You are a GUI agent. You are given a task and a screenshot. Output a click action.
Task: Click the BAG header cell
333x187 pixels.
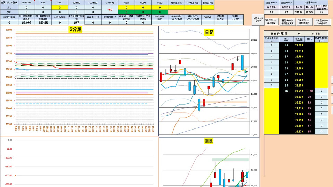point(43,3)
